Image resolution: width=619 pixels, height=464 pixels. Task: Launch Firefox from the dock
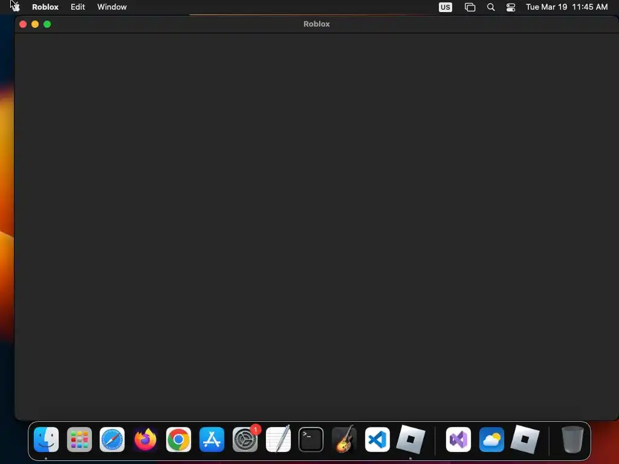[x=145, y=439]
